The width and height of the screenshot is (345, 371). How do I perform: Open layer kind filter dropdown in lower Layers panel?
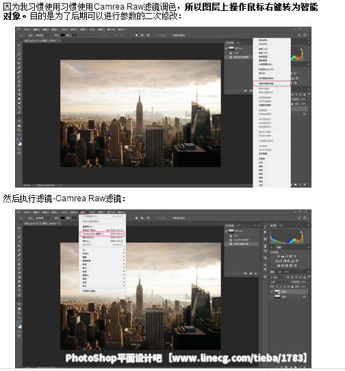pyautogui.click(x=277, y=277)
